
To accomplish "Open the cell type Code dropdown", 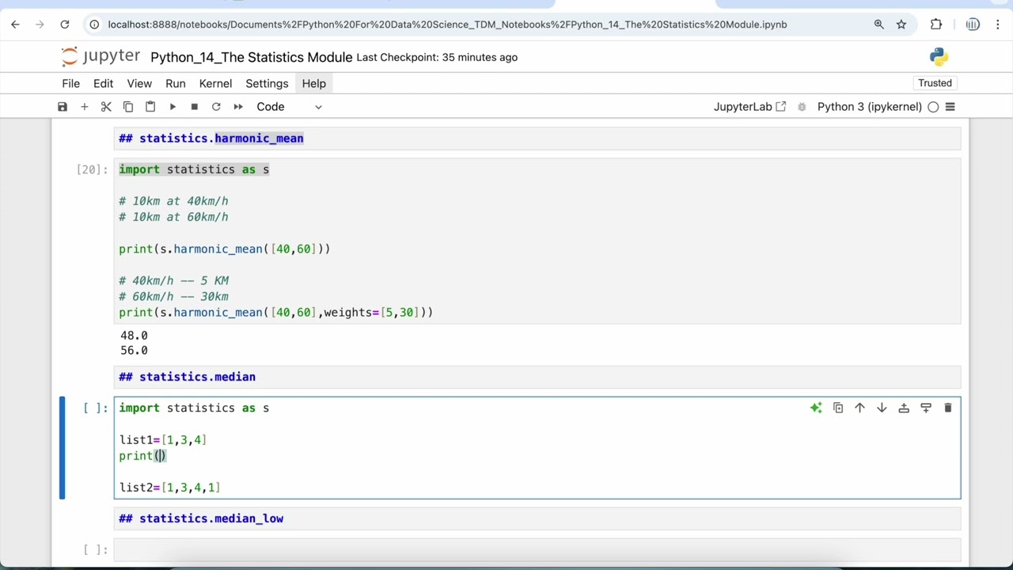I will click(x=289, y=107).
